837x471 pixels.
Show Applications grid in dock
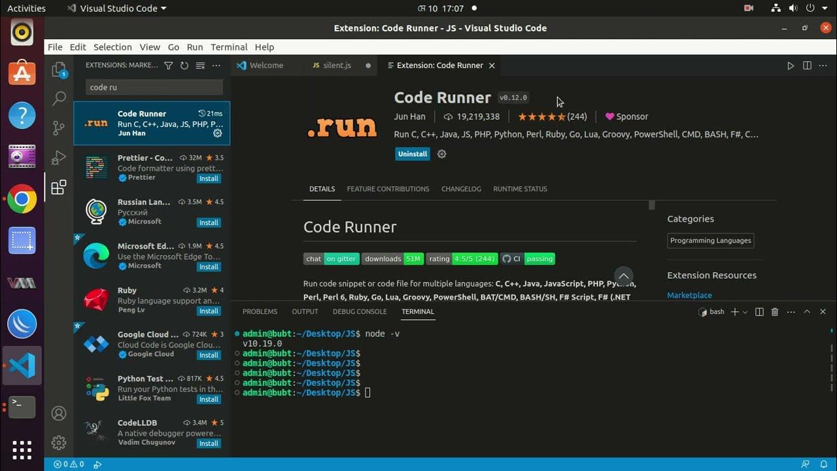[x=22, y=449]
